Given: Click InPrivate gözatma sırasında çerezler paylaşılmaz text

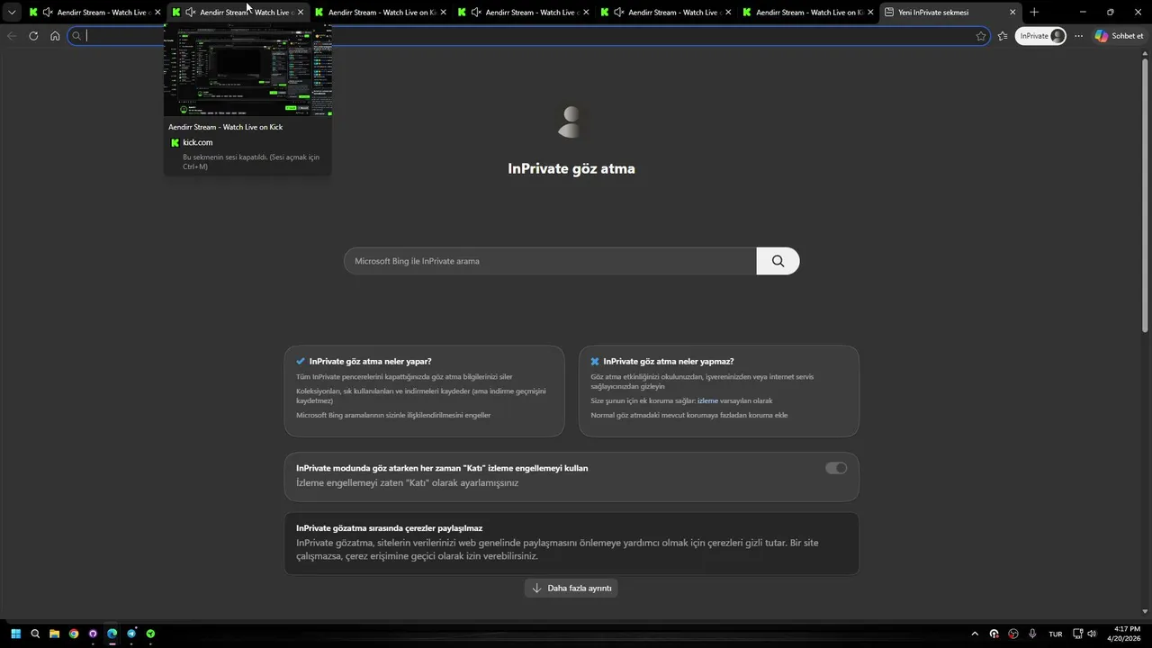Looking at the screenshot, I should click(390, 528).
